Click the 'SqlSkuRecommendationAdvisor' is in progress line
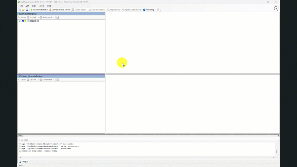 point(50,146)
